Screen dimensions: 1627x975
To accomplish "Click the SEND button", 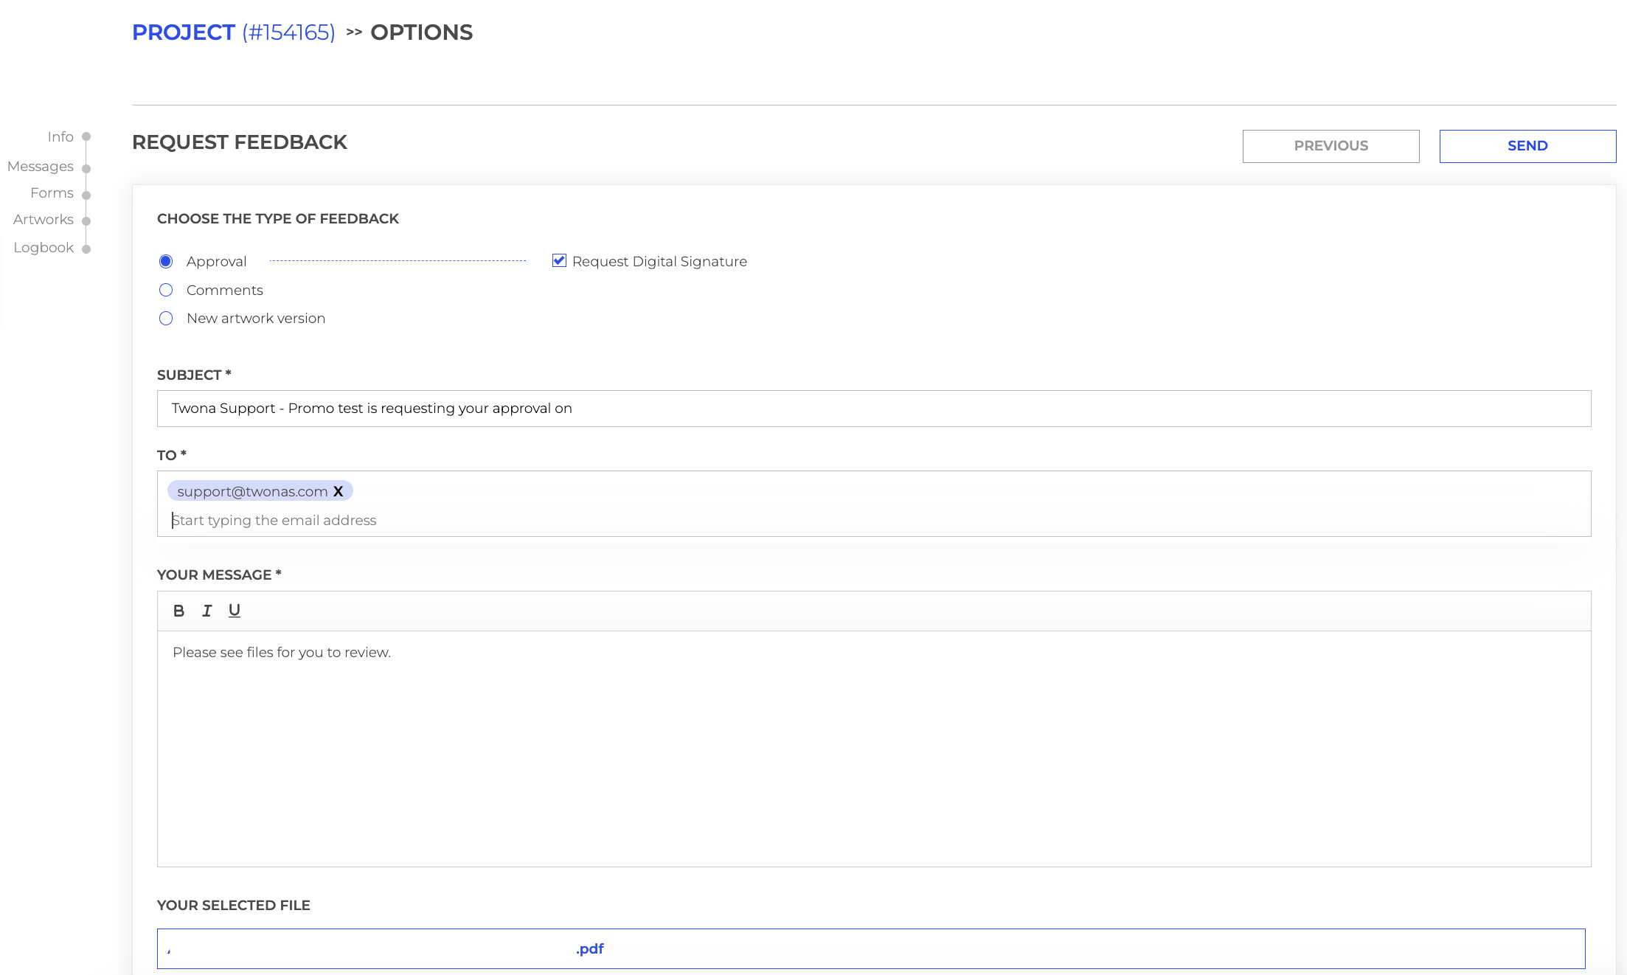I will click(x=1527, y=146).
